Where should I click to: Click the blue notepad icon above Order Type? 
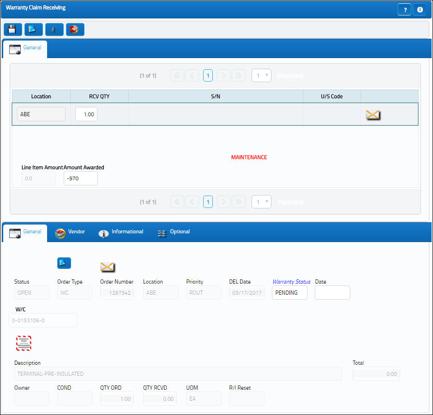pyautogui.click(x=64, y=263)
